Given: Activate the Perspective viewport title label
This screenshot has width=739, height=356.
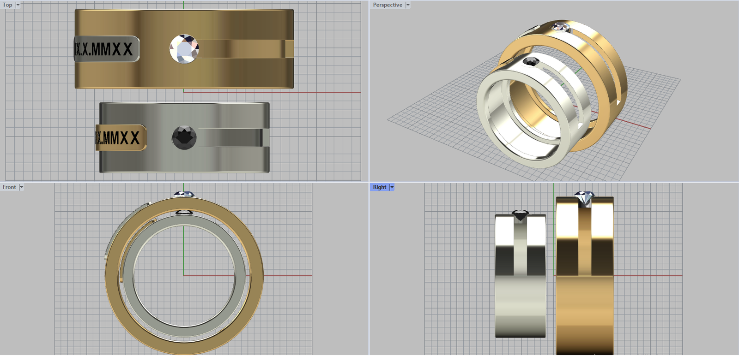Looking at the screenshot, I should [x=388, y=5].
